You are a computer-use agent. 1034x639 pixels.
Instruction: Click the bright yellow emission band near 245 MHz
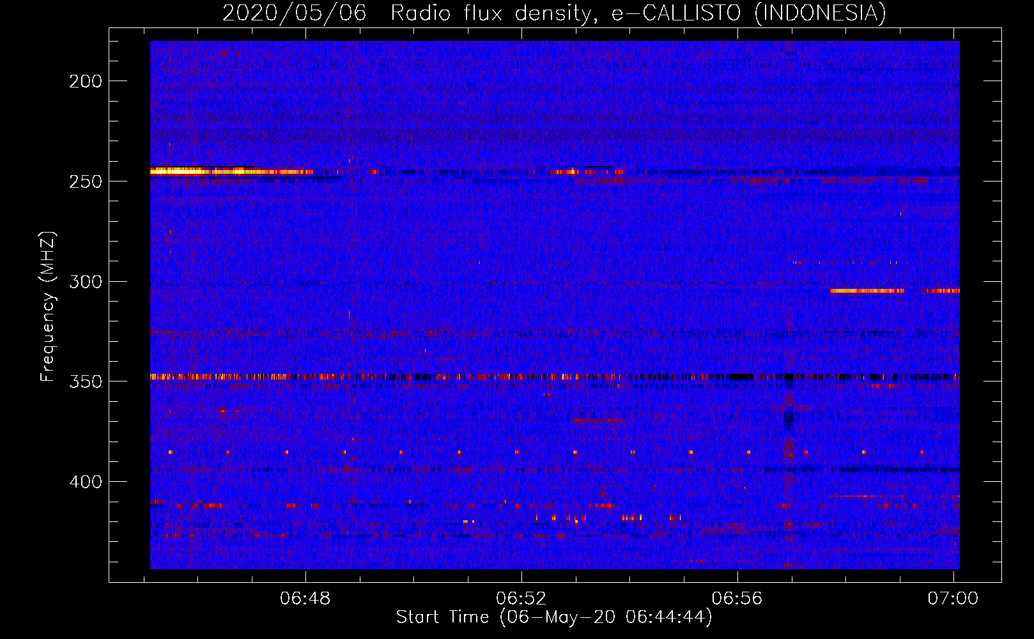[231, 171]
